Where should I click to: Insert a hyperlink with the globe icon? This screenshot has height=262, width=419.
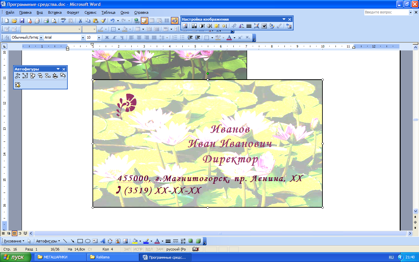click(x=137, y=21)
